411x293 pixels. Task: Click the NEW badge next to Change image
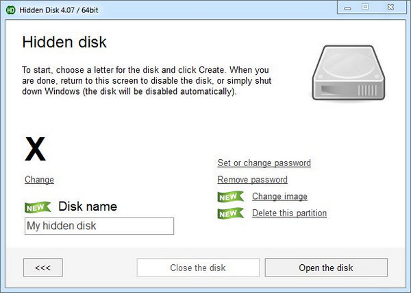(x=231, y=197)
